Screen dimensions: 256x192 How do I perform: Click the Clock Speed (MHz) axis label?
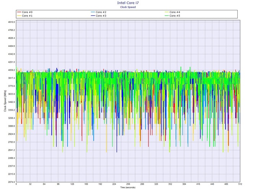tap(5, 101)
